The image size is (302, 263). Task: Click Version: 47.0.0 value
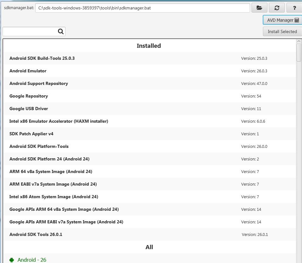[x=254, y=83]
